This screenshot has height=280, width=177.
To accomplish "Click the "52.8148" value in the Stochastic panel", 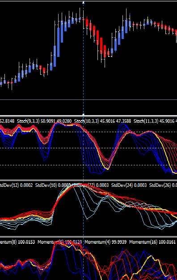I will [x=7, y=121].
